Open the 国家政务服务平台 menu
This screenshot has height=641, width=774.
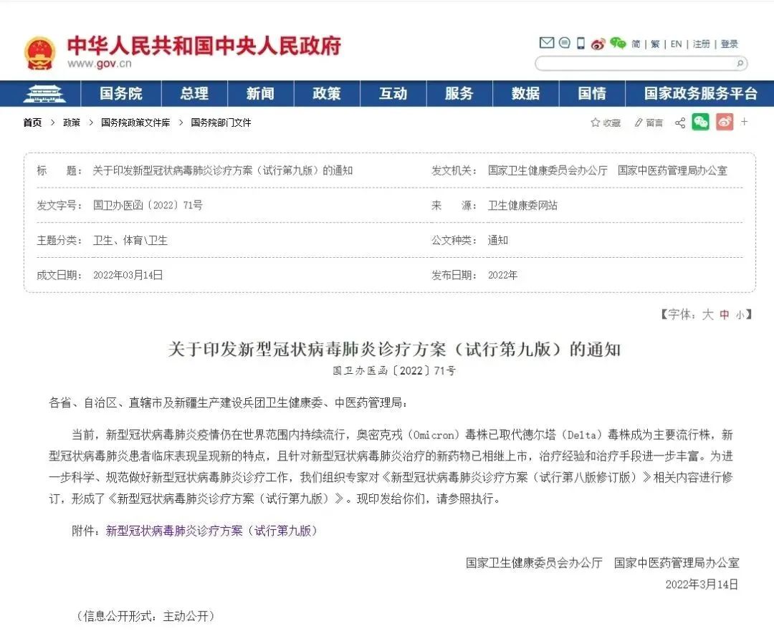click(x=700, y=93)
